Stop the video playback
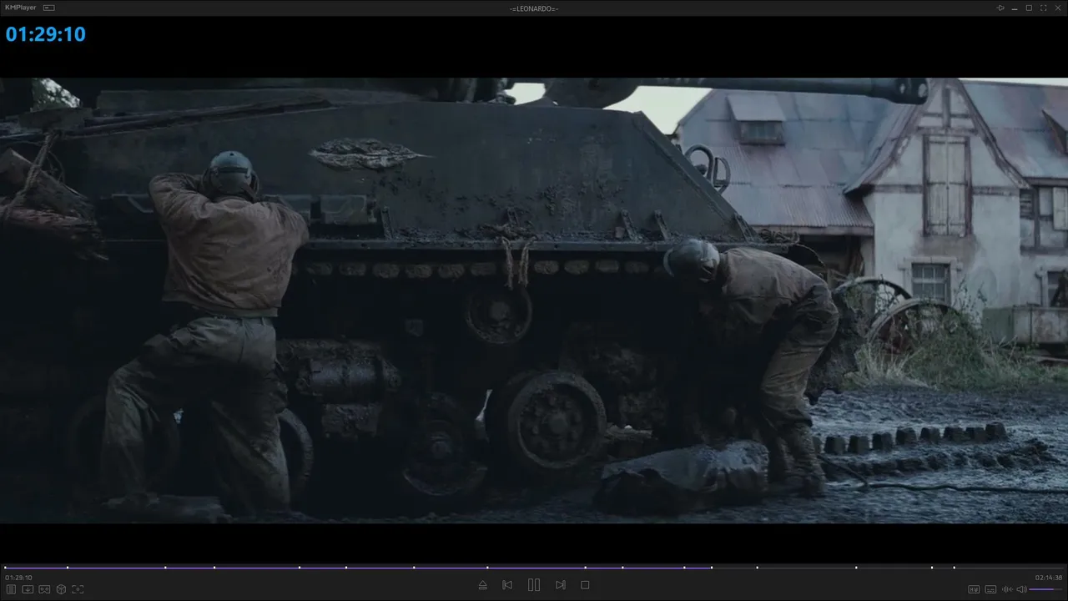1068x601 pixels. 585,585
